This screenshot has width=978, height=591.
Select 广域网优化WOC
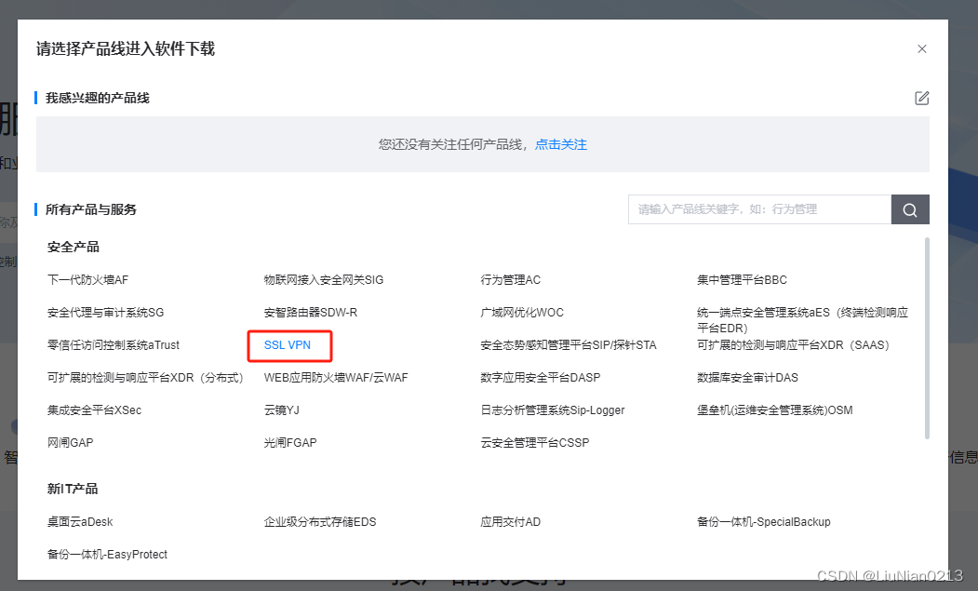(522, 313)
